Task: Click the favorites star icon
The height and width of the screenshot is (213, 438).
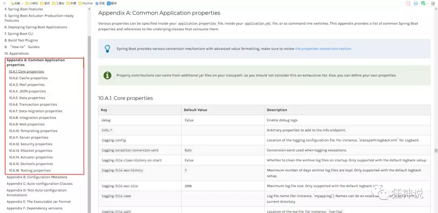Action: click(x=12, y=3)
